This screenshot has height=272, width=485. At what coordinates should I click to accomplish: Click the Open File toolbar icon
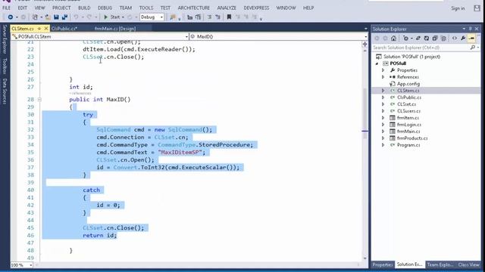point(47,17)
